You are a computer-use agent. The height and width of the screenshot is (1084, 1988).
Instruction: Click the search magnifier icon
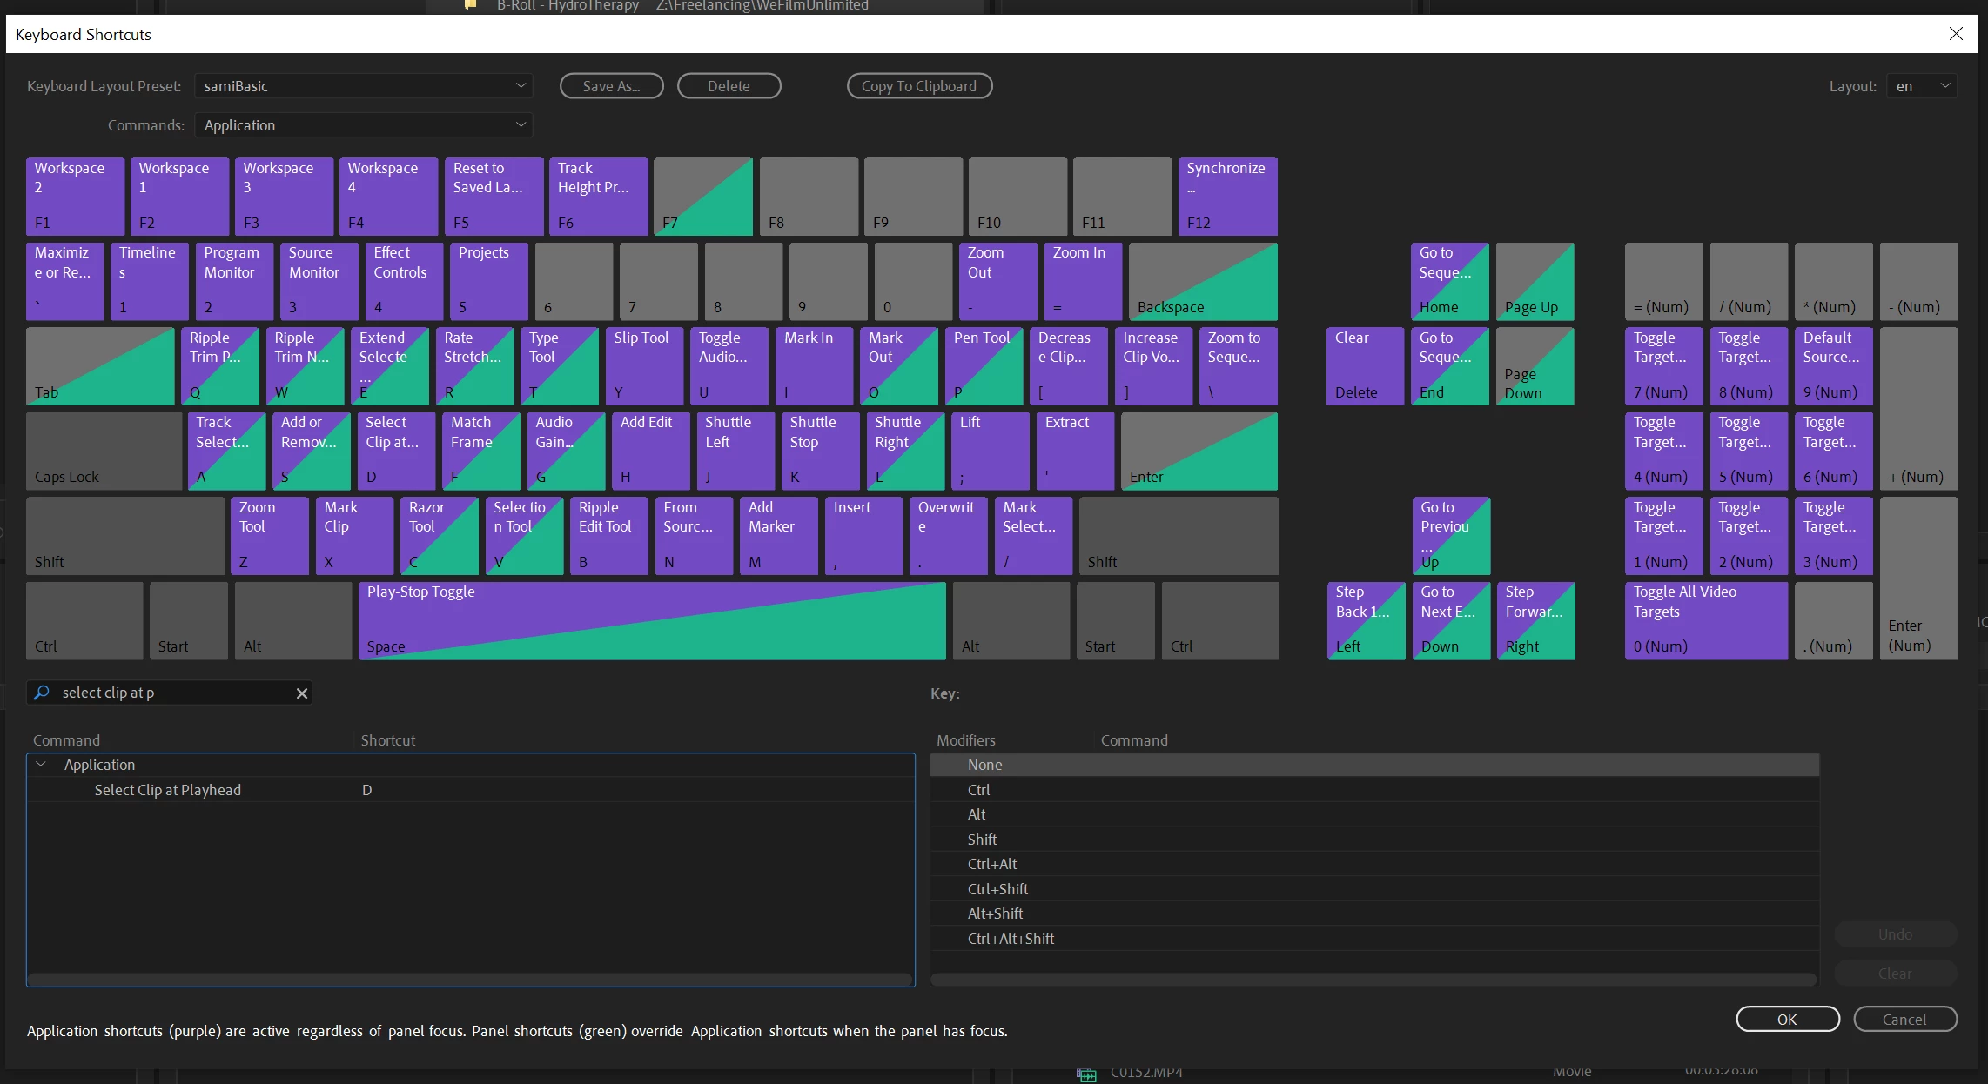41,693
